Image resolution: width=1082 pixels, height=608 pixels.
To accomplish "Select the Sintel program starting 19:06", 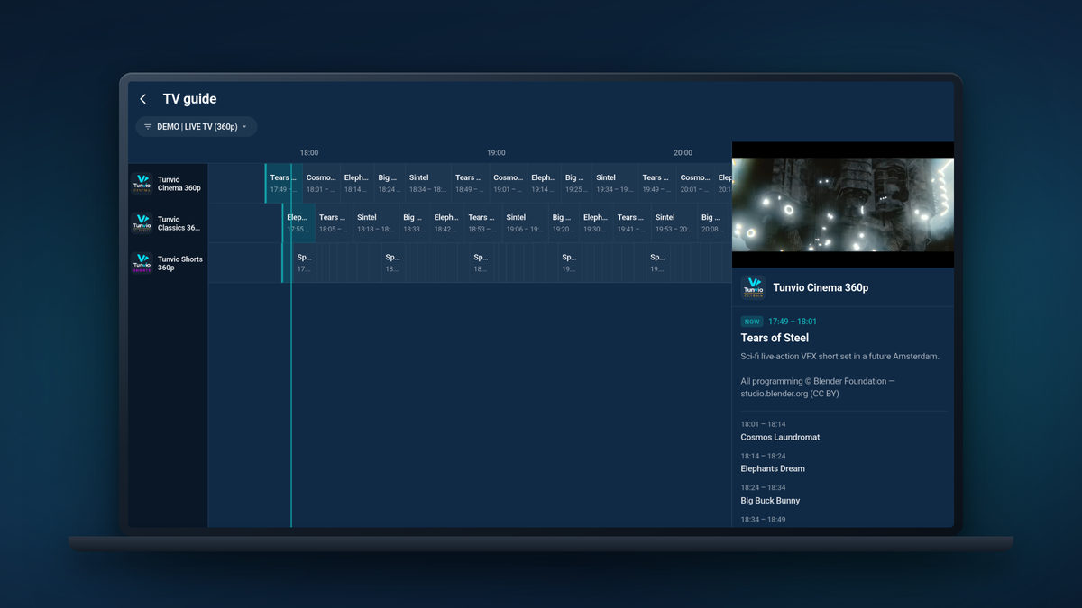I will (x=525, y=222).
